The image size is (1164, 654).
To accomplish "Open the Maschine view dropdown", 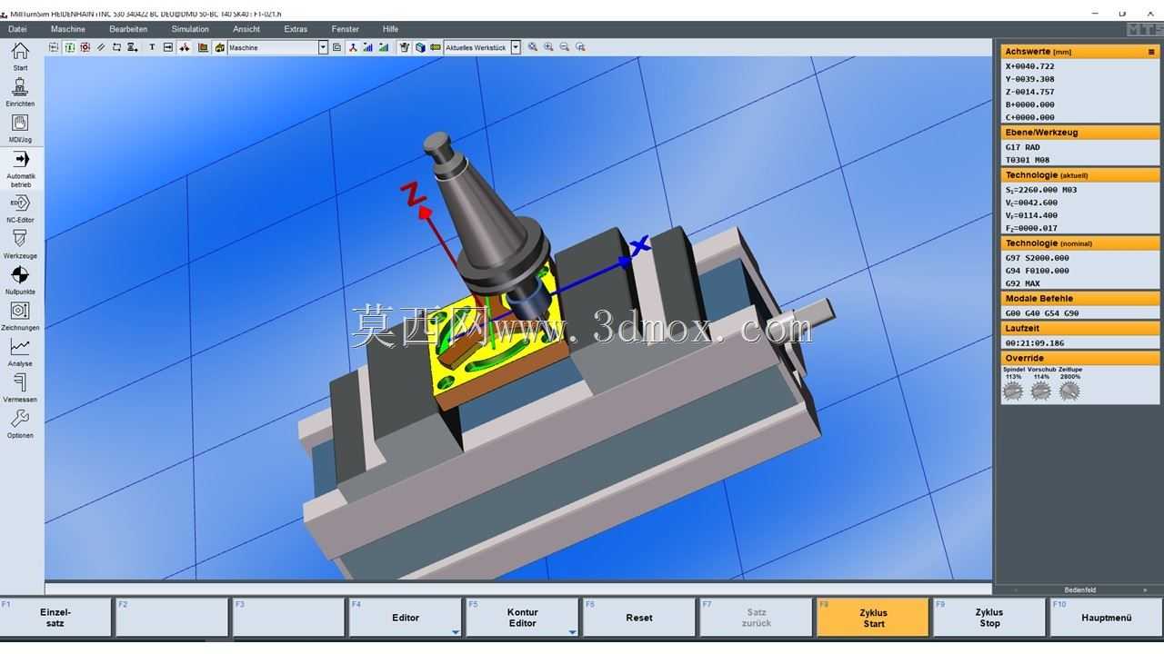I will pyautogui.click(x=323, y=47).
